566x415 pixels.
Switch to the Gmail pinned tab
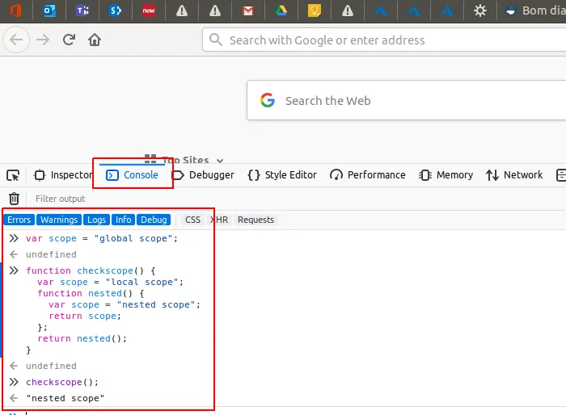click(x=247, y=10)
